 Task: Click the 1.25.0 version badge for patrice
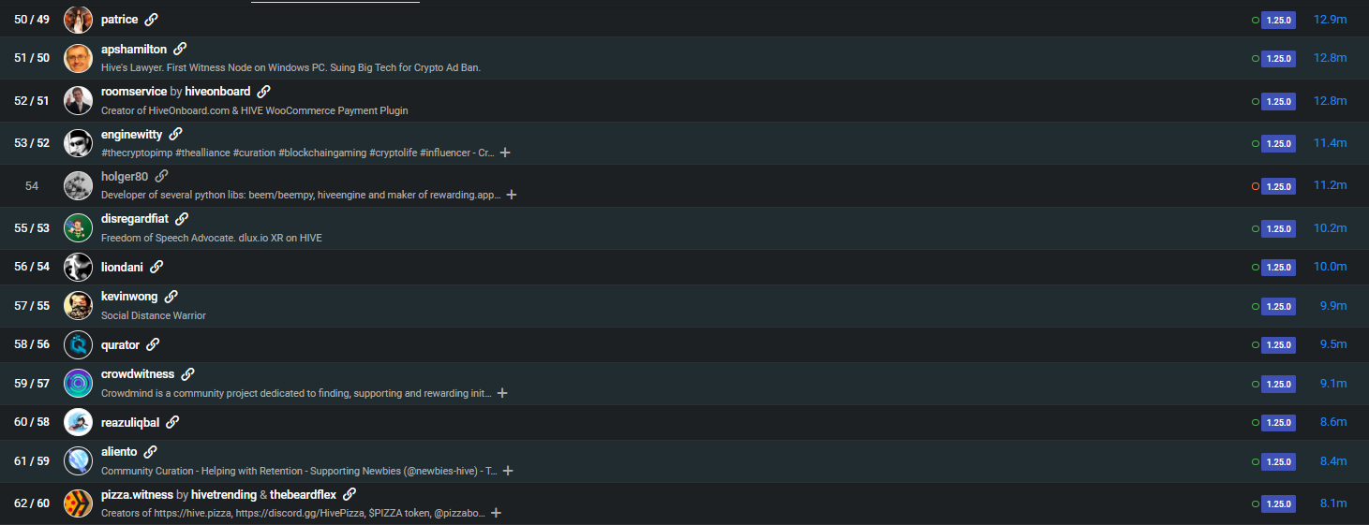1278,20
